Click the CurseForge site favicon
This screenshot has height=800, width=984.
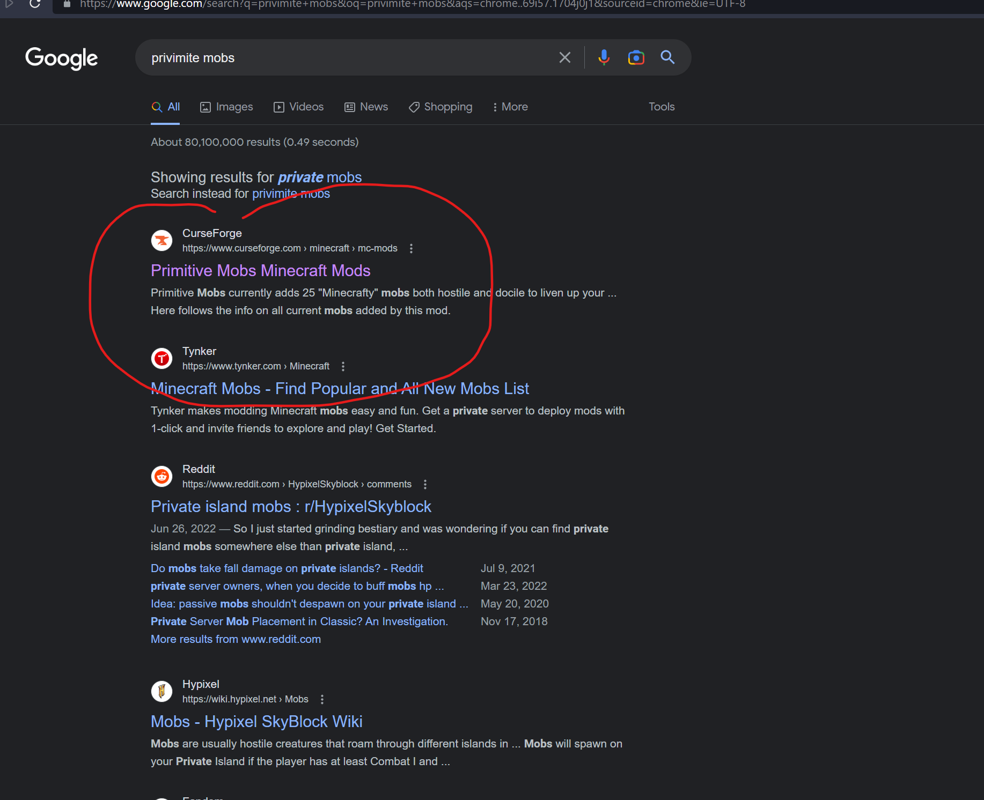click(x=161, y=241)
